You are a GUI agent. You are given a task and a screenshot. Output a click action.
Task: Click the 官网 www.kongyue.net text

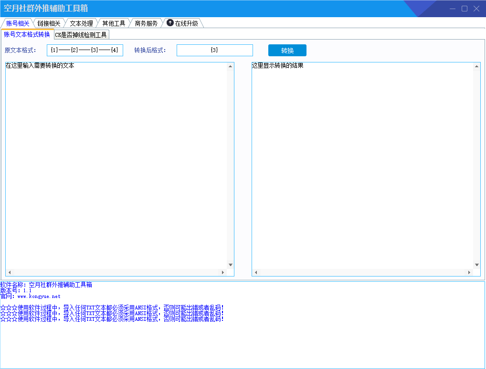pyautogui.click(x=31, y=296)
